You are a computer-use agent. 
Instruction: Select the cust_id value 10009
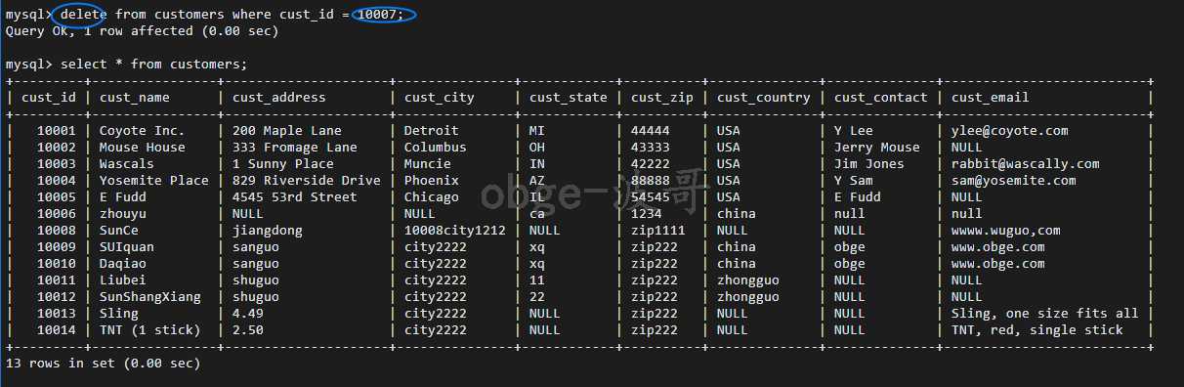tap(57, 247)
